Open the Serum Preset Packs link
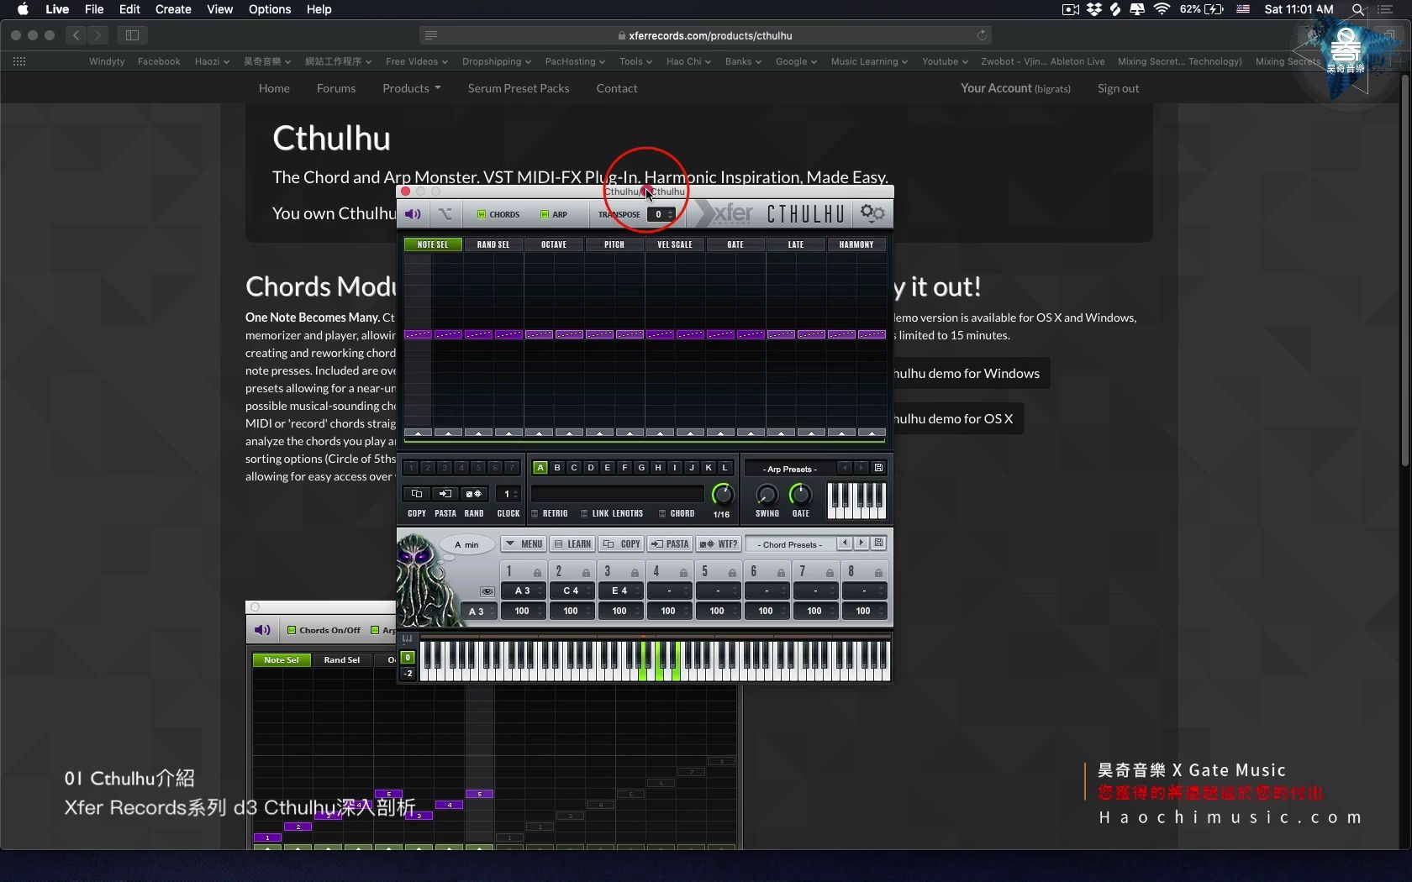 519,88
